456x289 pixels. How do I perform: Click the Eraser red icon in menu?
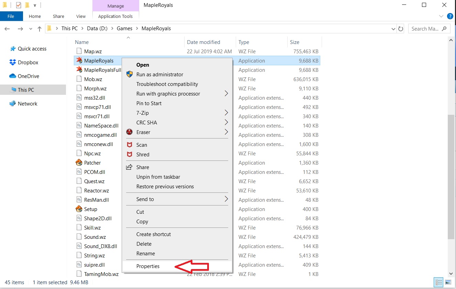pyautogui.click(x=130, y=132)
